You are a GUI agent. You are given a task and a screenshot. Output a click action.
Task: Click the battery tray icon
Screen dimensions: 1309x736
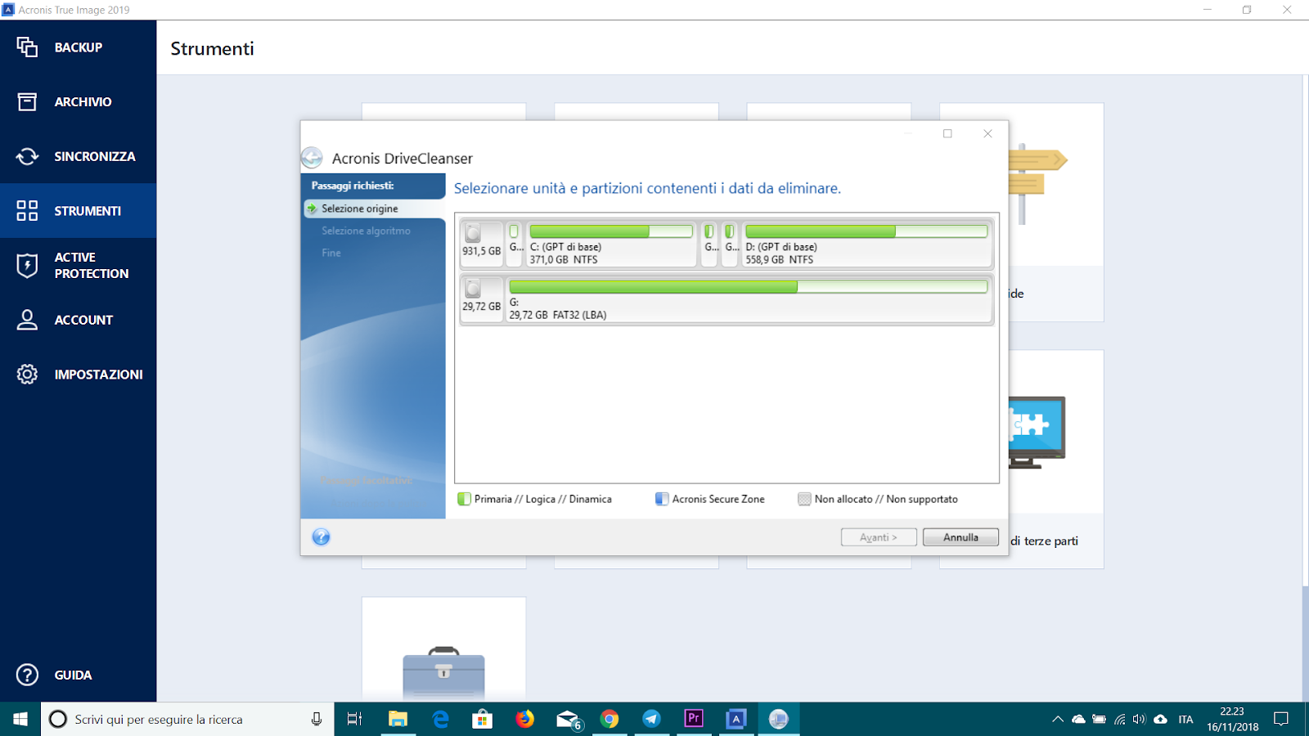pyautogui.click(x=1099, y=719)
